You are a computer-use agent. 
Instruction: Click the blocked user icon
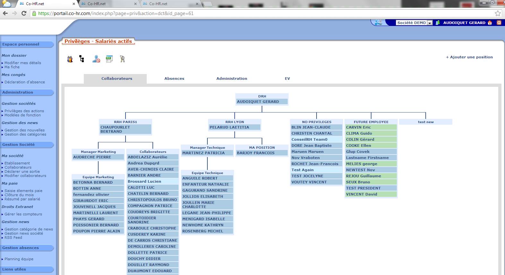[x=96, y=59]
